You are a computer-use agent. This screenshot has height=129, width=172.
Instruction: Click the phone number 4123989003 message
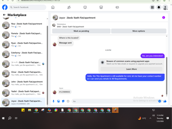(65, 92)
